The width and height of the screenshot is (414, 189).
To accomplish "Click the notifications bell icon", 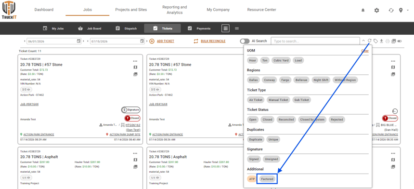I will point(363,10).
